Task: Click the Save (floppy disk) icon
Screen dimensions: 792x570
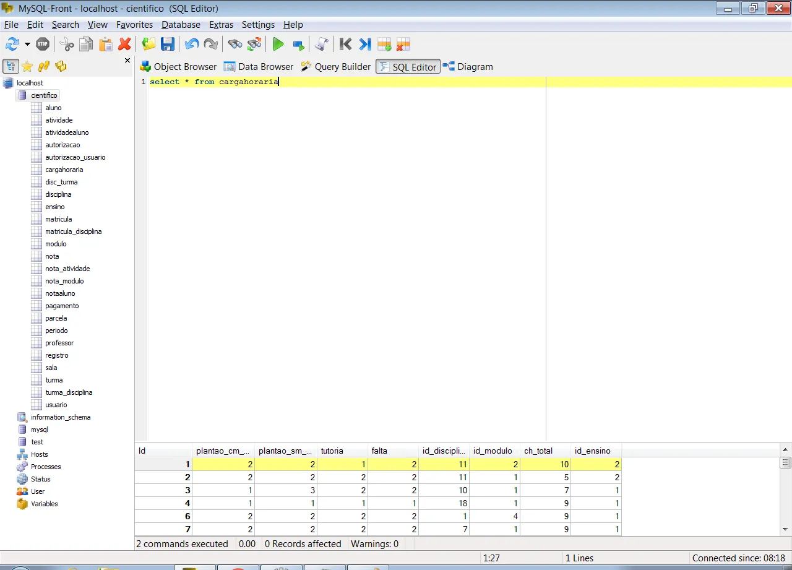Action: 168,44
